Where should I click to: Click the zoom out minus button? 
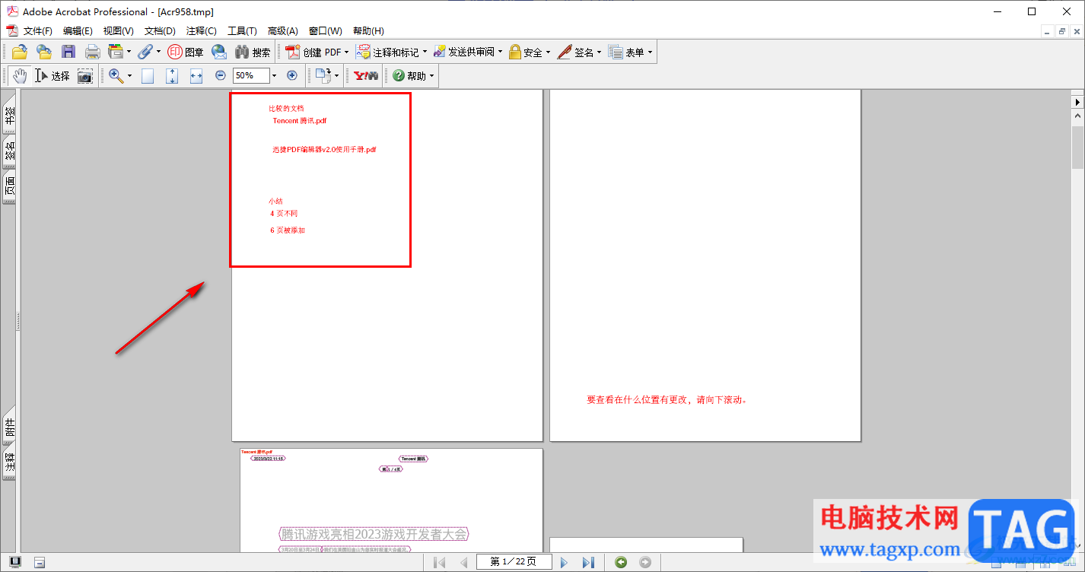pyautogui.click(x=221, y=75)
